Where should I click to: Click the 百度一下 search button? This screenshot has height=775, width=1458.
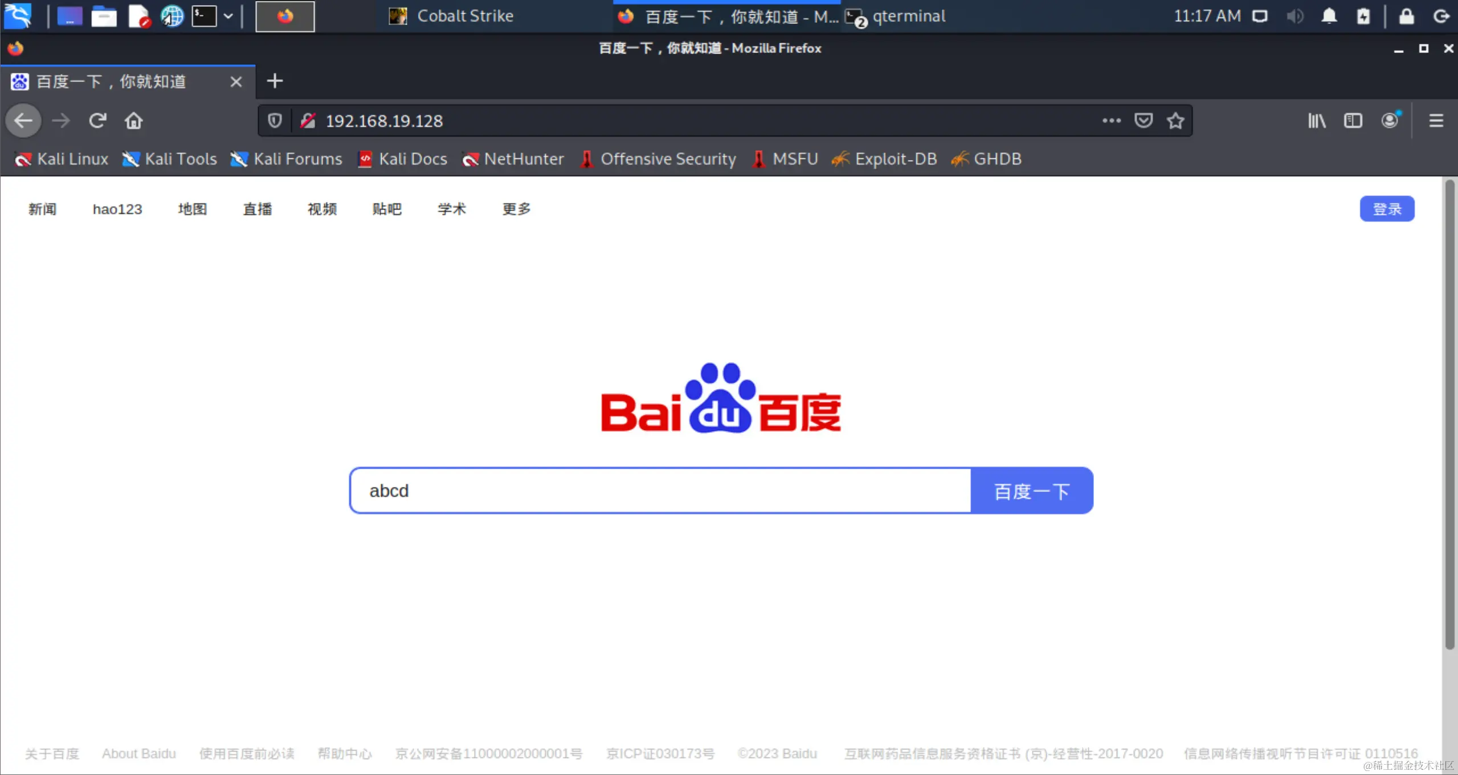pyautogui.click(x=1031, y=491)
